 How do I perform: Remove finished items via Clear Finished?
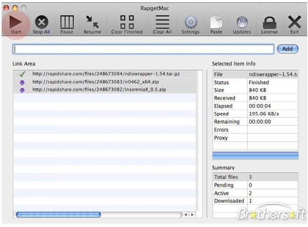[127, 22]
